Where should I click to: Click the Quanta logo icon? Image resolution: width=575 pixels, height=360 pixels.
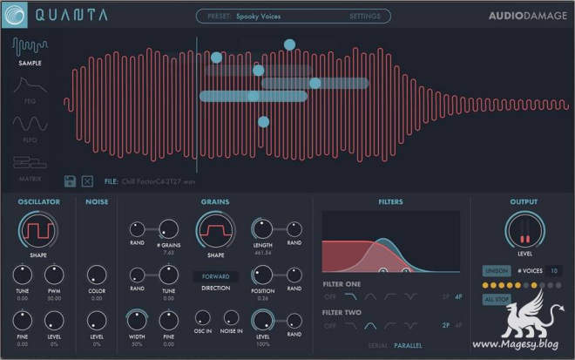coord(14,15)
